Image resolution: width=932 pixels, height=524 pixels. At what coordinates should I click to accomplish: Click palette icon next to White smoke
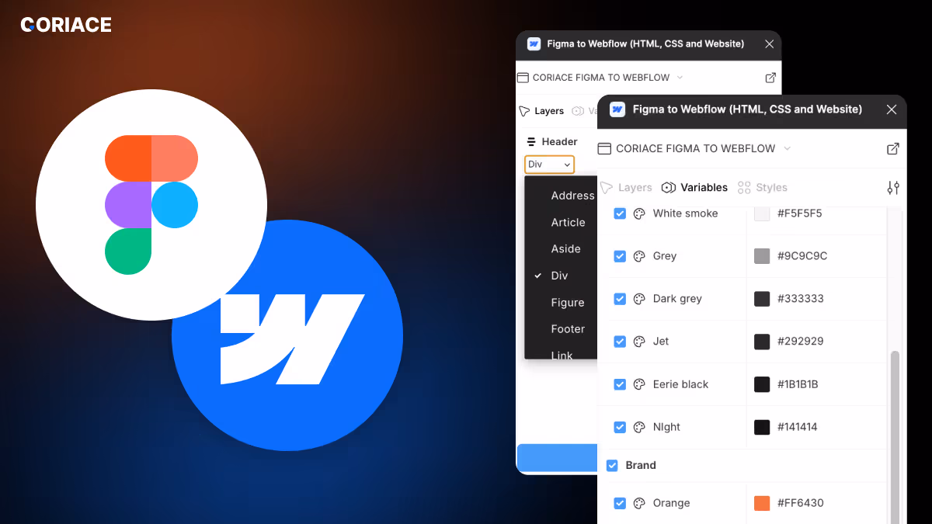(639, 213)
